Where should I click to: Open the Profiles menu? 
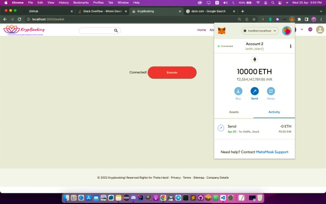click(x=99, y=3)
